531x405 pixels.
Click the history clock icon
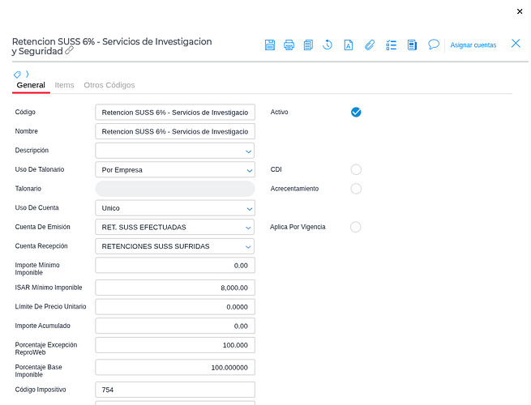[x=328, y=45]
